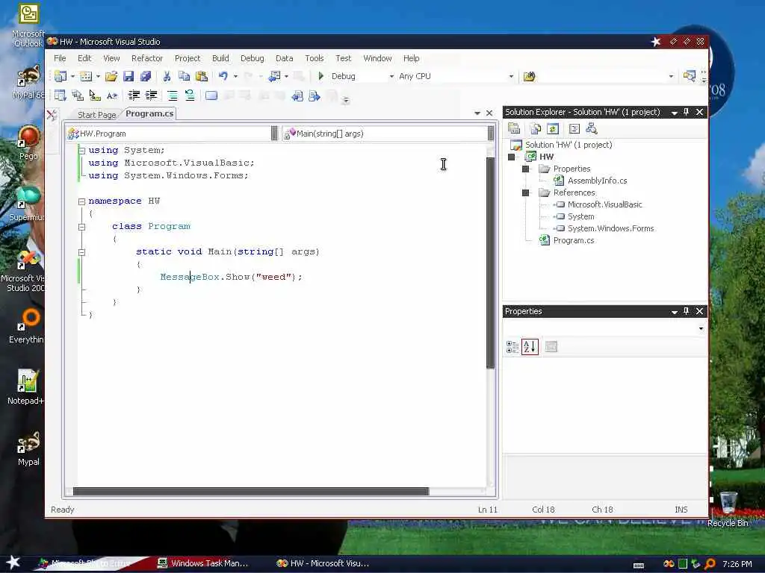Click the editor's horizontal scrollbar thumb
The width and height of the screenshot is (765, 573).
click(251, 491)
